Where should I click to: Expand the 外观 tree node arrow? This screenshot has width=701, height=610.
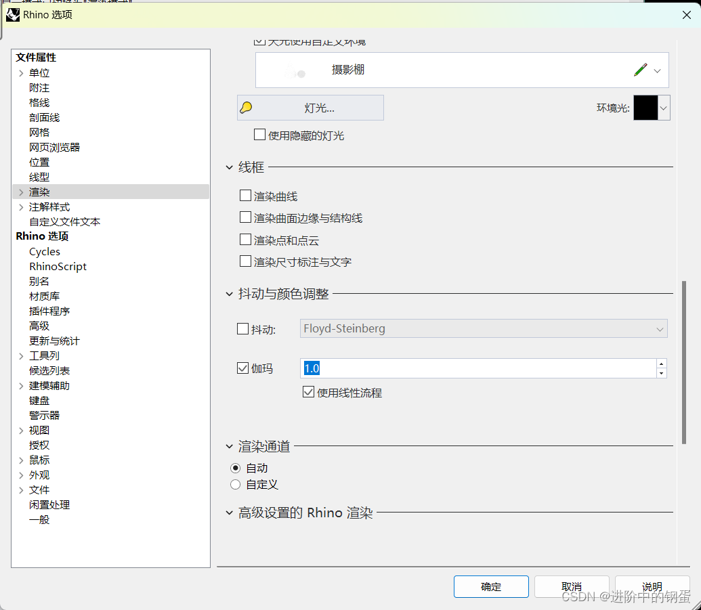tap(21, 475)
